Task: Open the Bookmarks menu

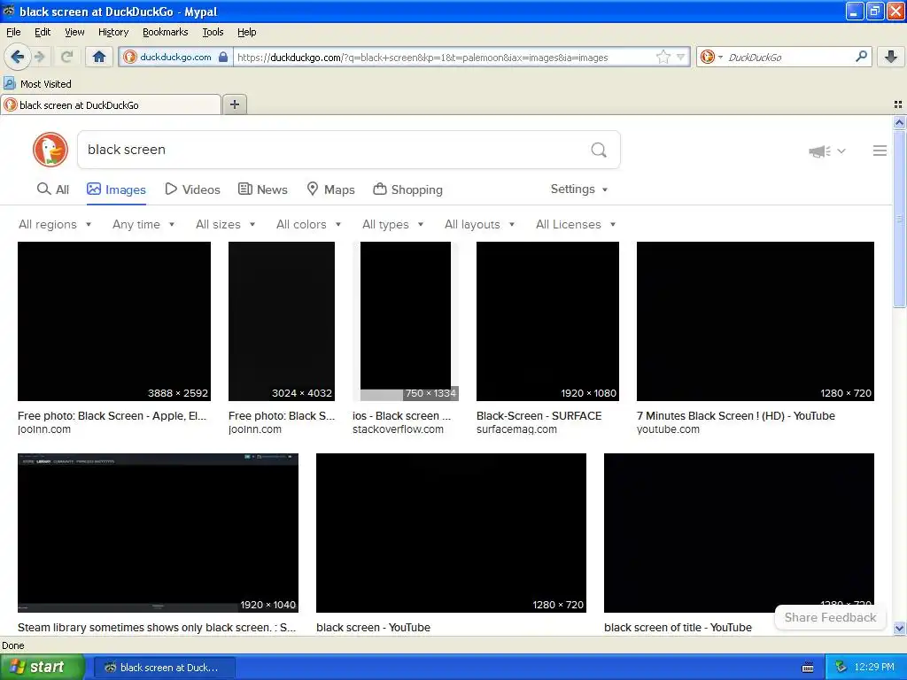Action: coord(165,32)
